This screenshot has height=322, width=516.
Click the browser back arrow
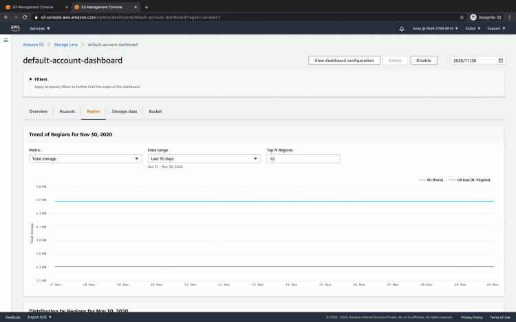click(6, 17)
